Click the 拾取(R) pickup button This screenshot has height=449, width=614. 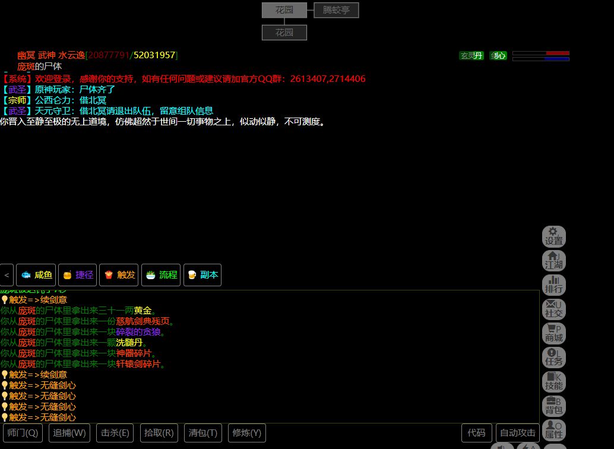pos(159,433)
